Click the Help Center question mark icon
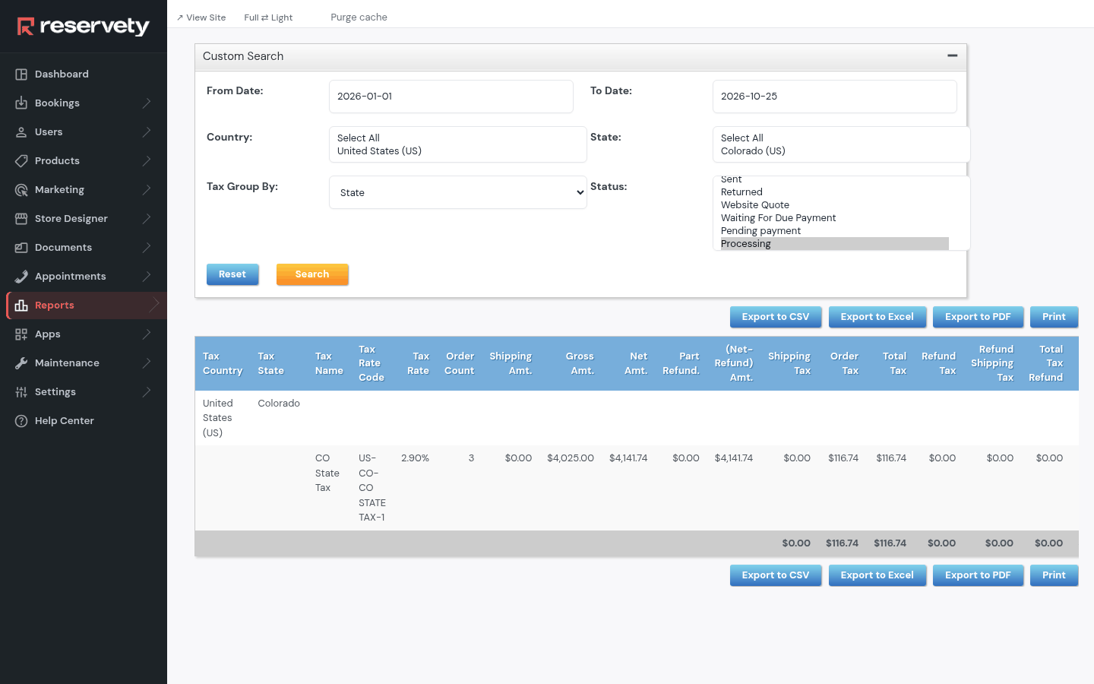Image resolution: width=1094 pixels, height=684 pixels. click(21, 421)
